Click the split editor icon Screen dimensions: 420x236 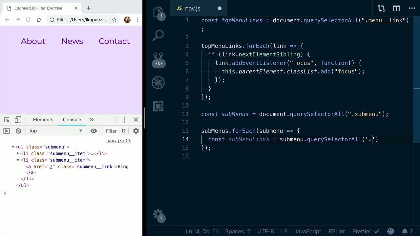tap(396, 9)
